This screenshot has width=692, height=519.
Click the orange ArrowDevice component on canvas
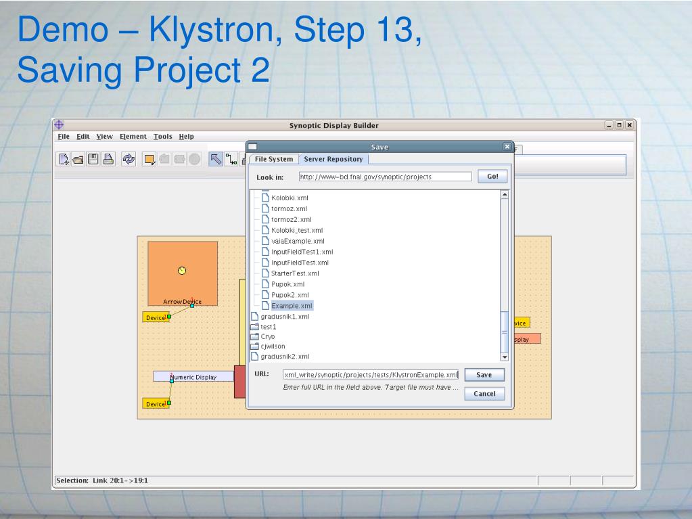(183, 273)
